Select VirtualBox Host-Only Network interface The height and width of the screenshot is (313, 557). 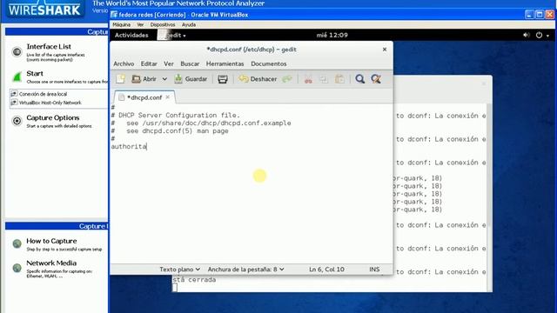pyautogui.click(x=50, y=103)
